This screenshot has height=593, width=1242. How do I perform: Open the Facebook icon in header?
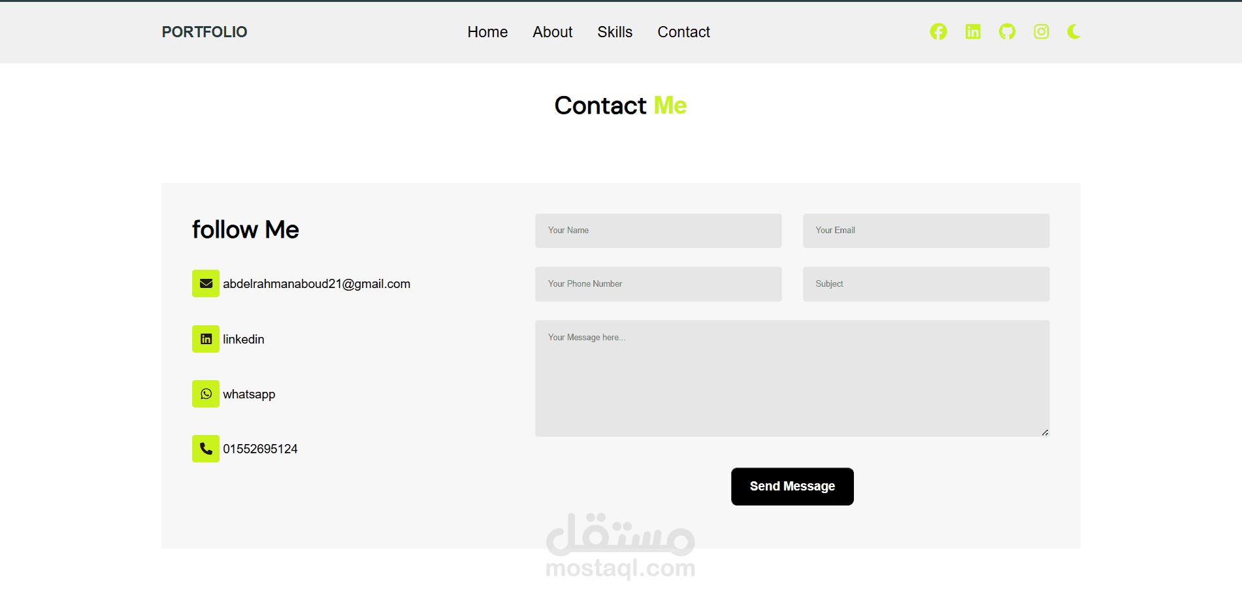938,31
